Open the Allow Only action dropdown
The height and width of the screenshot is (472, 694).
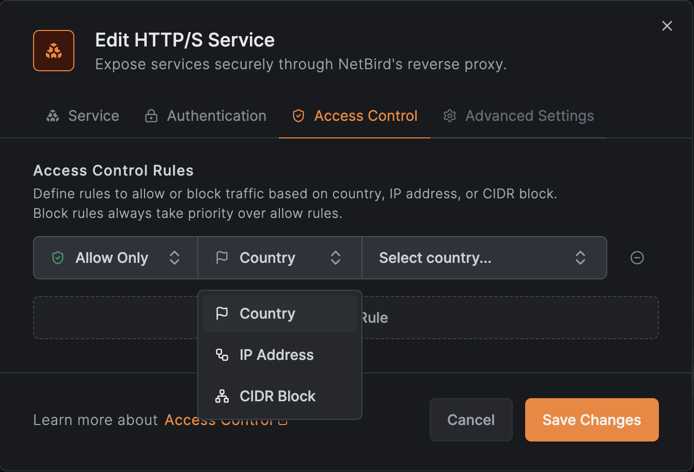tap(116, 258)
